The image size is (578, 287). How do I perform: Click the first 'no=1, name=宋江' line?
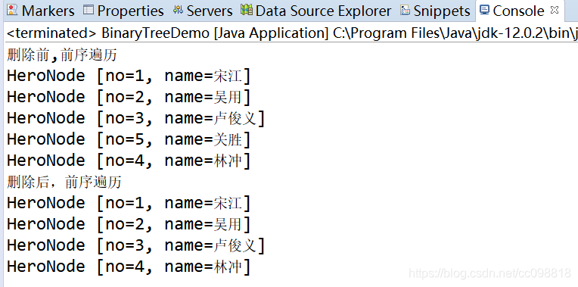tap(129, 76)
